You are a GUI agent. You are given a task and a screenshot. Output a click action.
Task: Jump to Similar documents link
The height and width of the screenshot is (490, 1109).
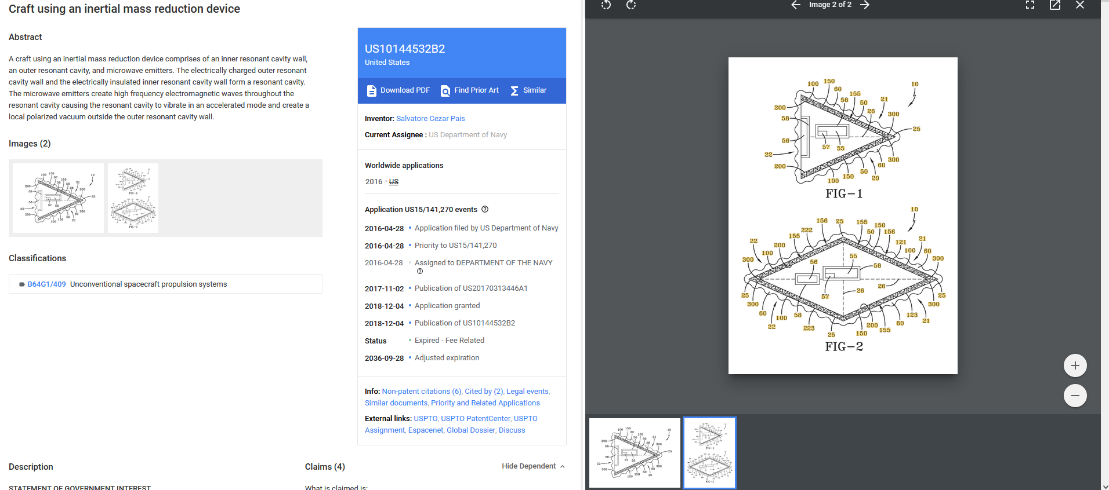coord(396,403)
